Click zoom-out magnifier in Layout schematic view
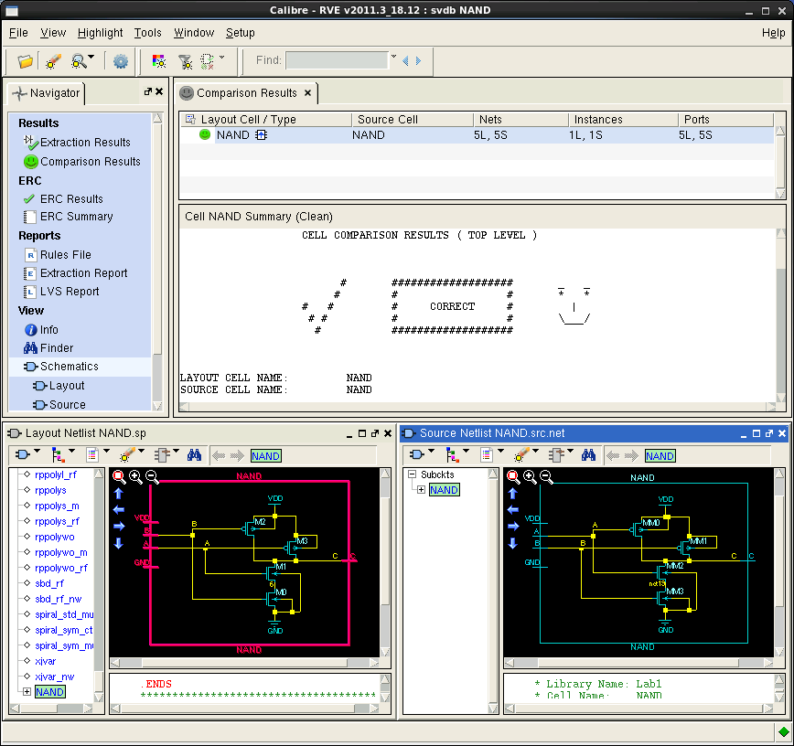The width and height of the screenshot is (794, 746). (x=152, y=476)
